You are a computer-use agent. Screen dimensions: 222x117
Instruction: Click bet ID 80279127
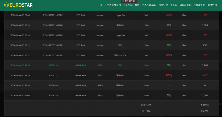(x=53, y=75)
